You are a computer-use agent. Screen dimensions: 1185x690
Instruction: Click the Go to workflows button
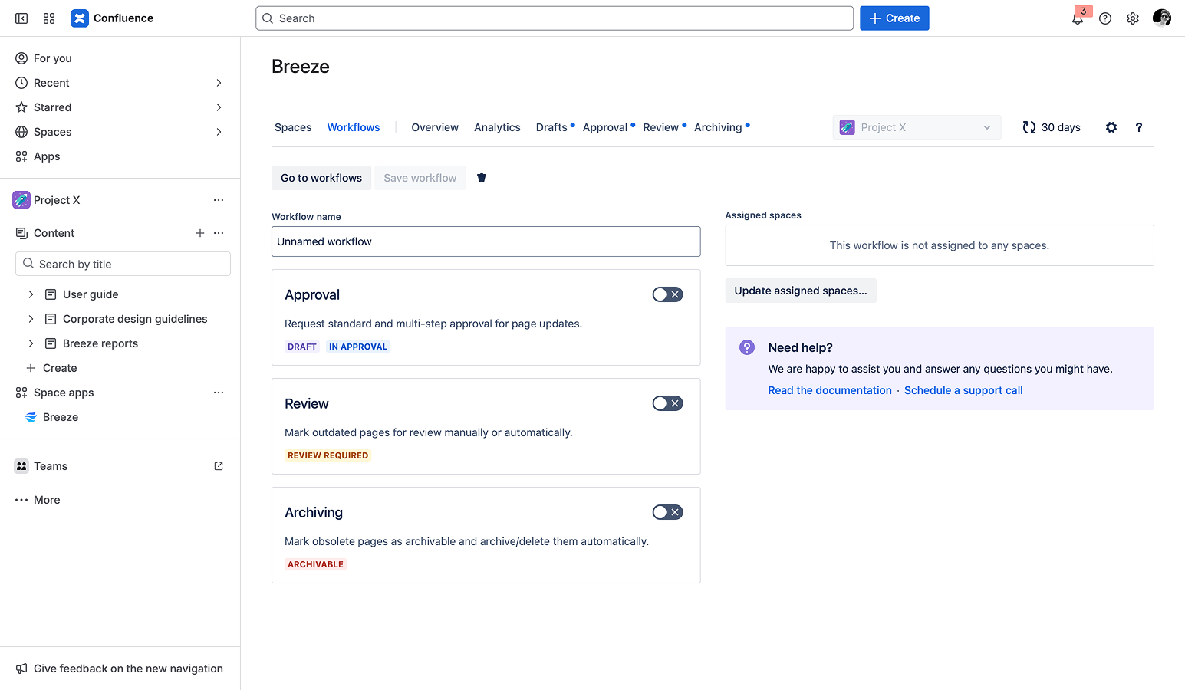point(321,177)
